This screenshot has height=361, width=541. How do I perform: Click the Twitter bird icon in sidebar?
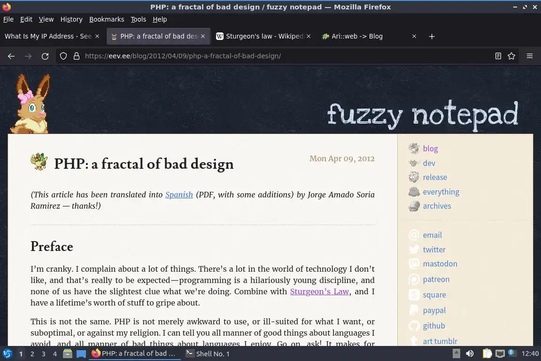coord(414,250)
